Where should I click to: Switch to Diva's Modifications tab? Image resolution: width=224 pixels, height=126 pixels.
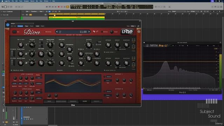pyautogui.click(x=61, y=101)
